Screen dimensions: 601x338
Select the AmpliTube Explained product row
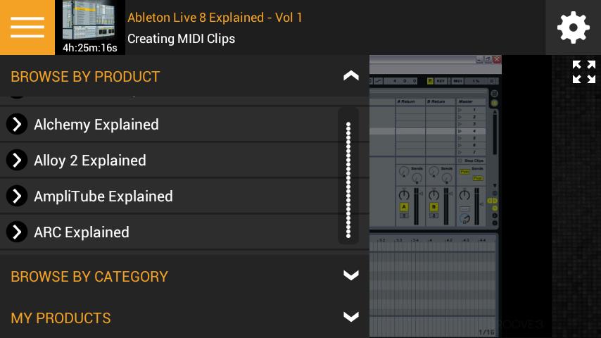(x=184, y=196)
